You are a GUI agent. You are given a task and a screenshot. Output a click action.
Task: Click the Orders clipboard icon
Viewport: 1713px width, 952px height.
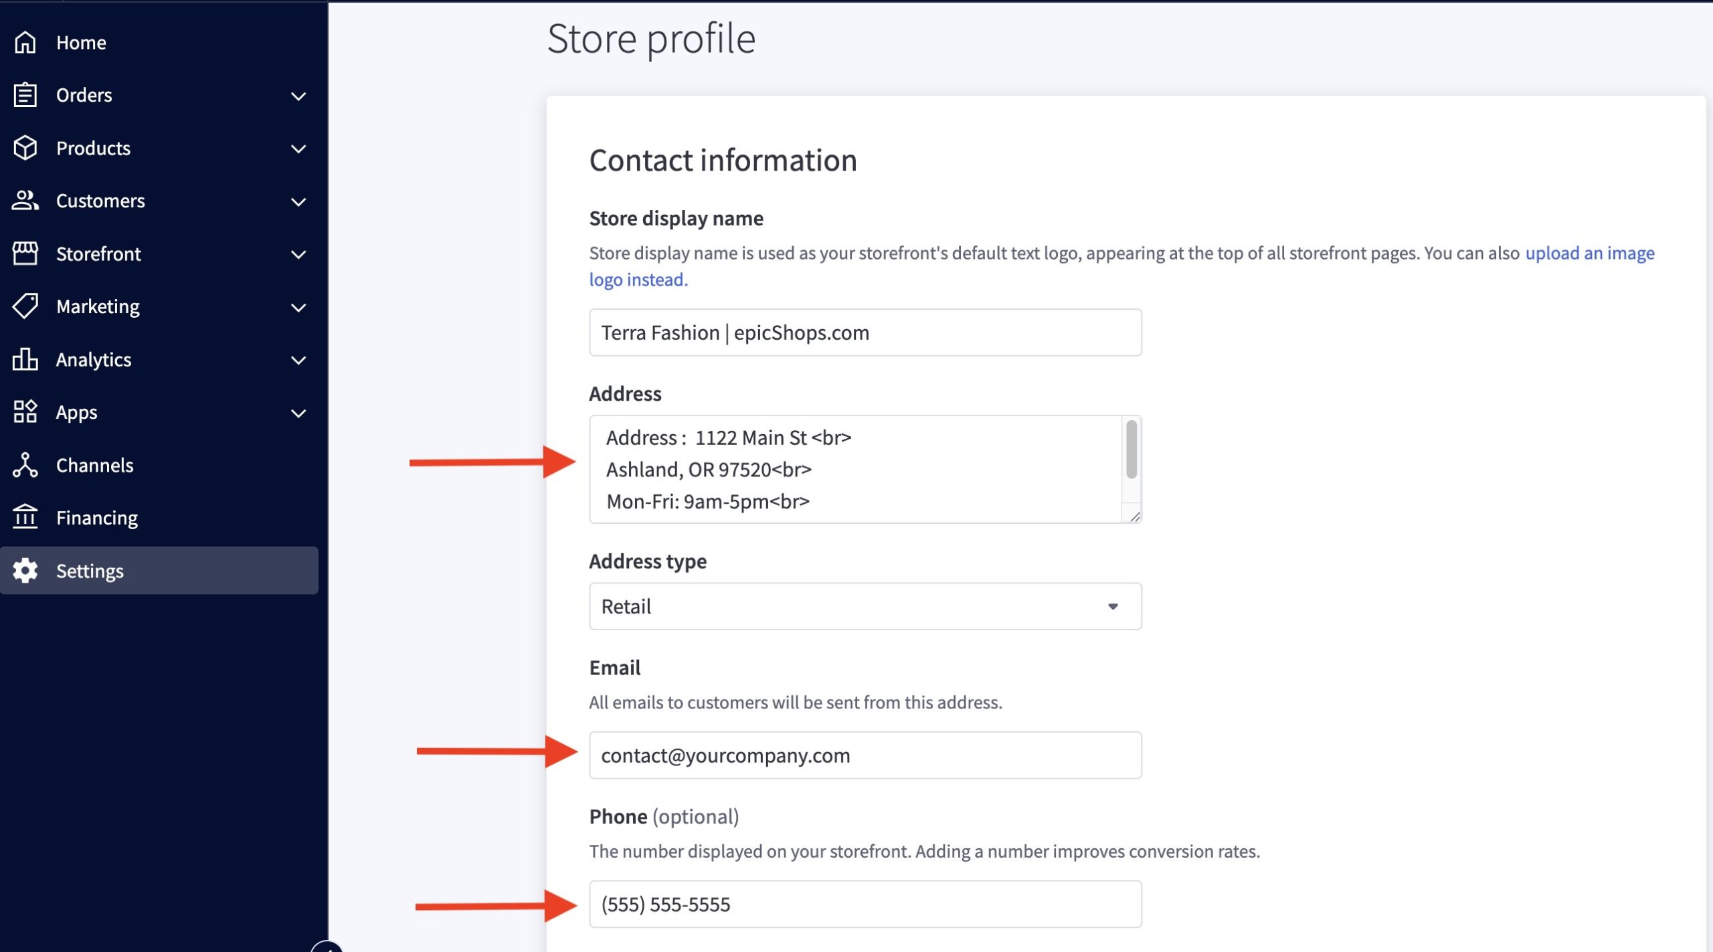click(25, 95)
